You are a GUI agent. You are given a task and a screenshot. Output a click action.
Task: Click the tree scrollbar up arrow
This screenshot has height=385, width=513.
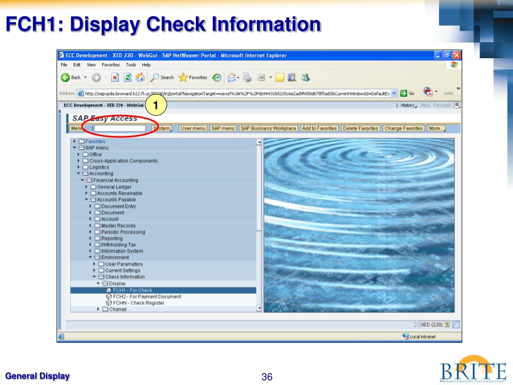click(x=259, y=142)
